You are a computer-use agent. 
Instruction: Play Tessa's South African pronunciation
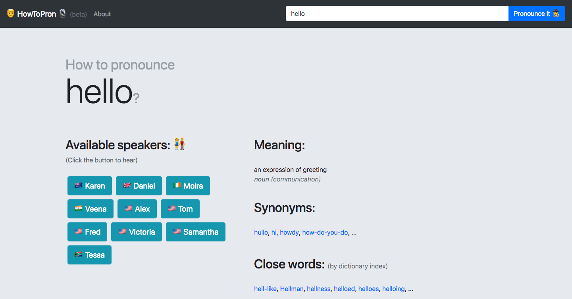tap(89, 255)
